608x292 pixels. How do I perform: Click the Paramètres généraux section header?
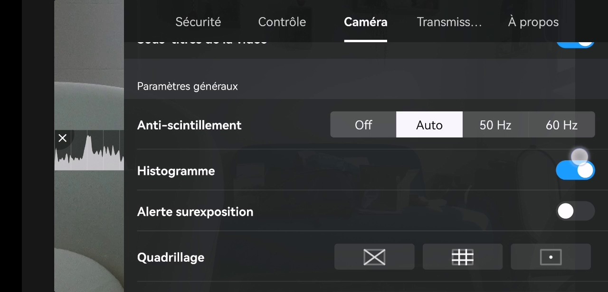point(188,86)
